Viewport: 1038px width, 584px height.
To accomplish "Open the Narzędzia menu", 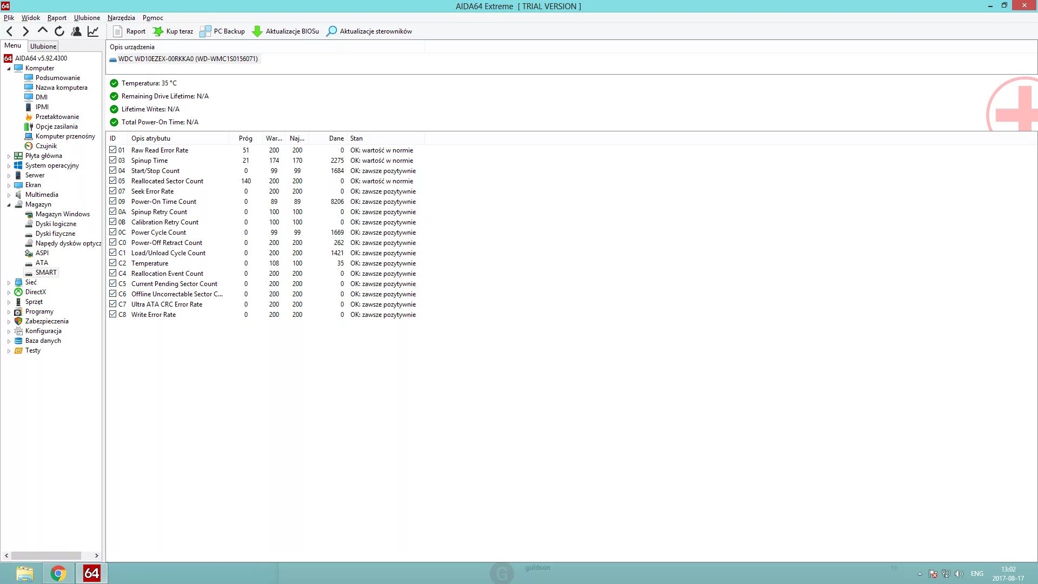I will tap(121, 18).
